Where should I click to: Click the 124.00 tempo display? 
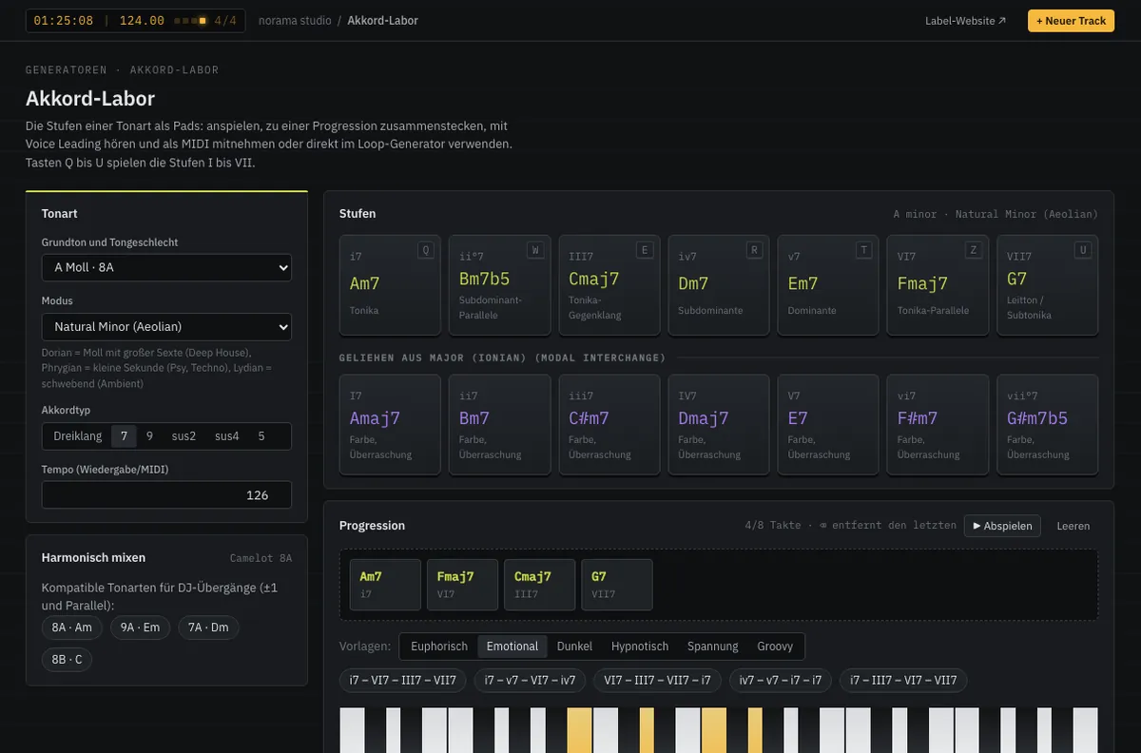tap(142, 21)
